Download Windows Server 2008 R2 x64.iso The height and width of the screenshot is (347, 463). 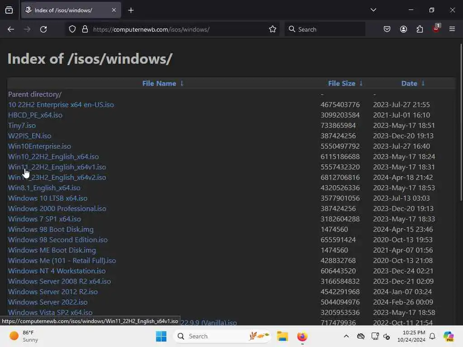(x=59, y=281)
